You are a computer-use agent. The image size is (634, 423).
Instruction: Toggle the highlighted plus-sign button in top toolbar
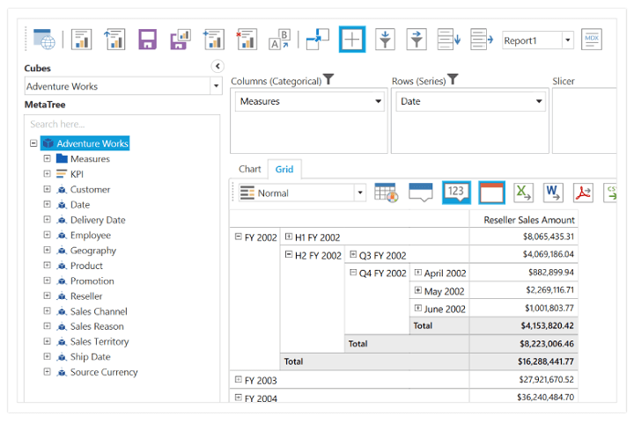click(x=352, y=40)
